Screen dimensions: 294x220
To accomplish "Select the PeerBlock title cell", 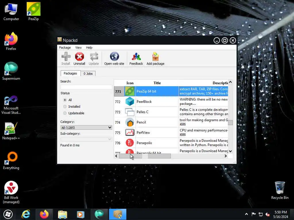I will (x=157, y=102).
